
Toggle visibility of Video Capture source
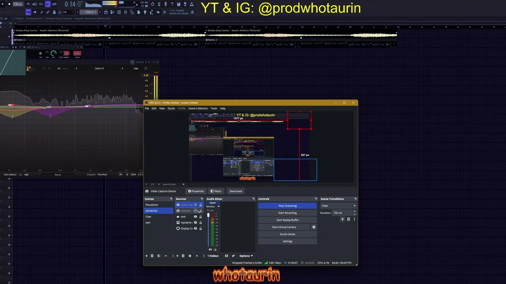pyautogui.click(x=195, y=205)
